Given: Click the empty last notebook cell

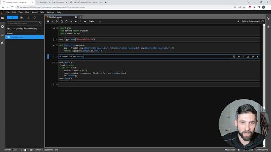Looking at the screenshot, I should point(159,84).
